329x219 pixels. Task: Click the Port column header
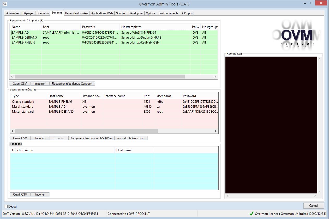point(149,96)
